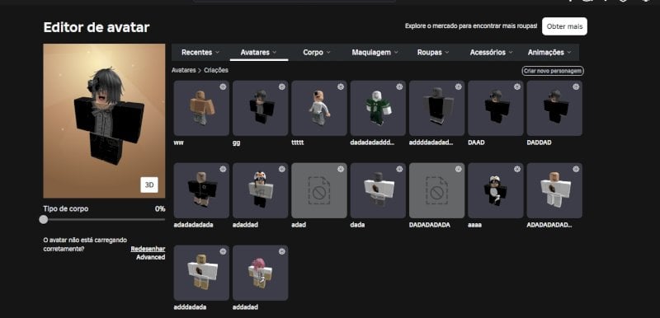Expand the Roupas tab dropdown arrow

pos(447,53)
